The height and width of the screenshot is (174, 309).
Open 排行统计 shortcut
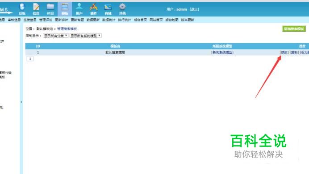(x=125, y=20)
